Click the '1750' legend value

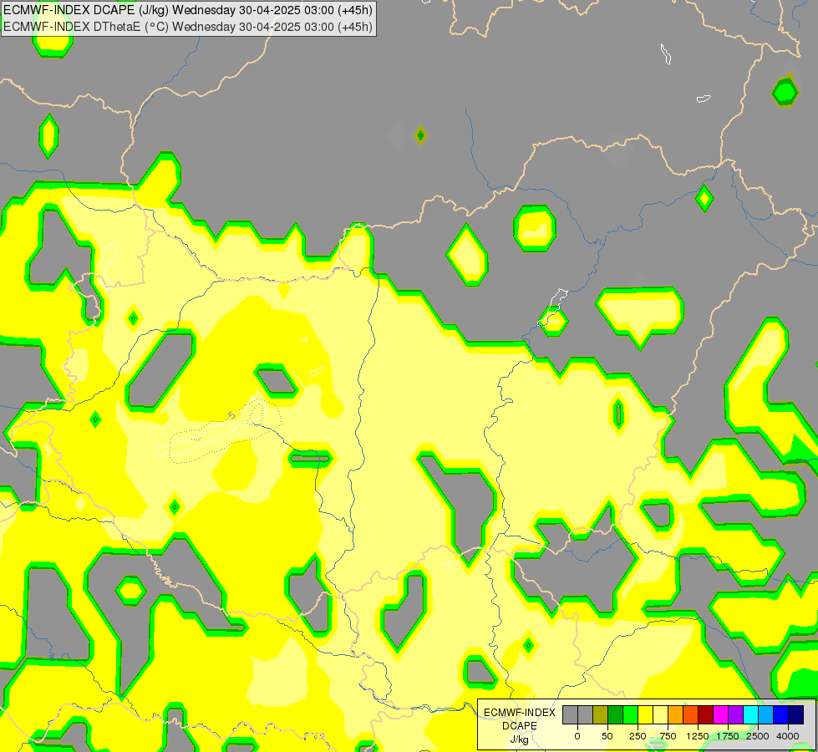pos(728,736)
